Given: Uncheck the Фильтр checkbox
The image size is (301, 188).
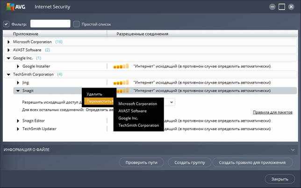Looking at the screenshot, I should click(x=6, y=24).
